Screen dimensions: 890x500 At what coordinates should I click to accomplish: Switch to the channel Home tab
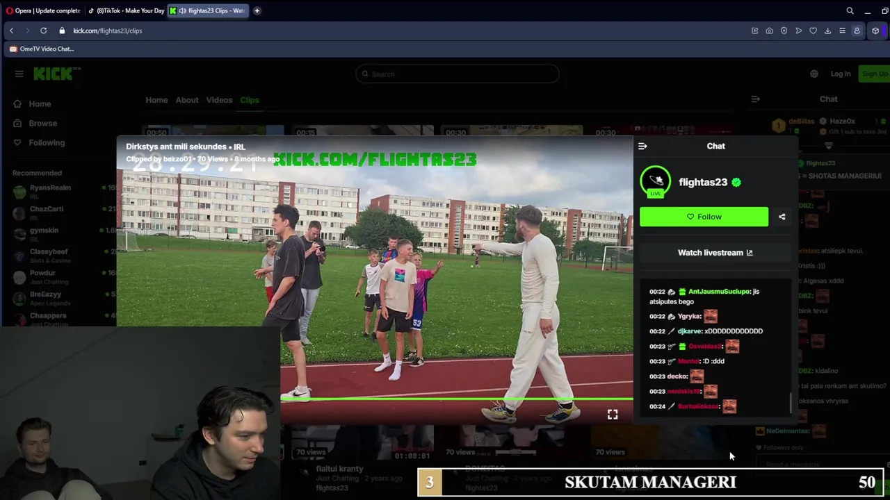(156, 100)
